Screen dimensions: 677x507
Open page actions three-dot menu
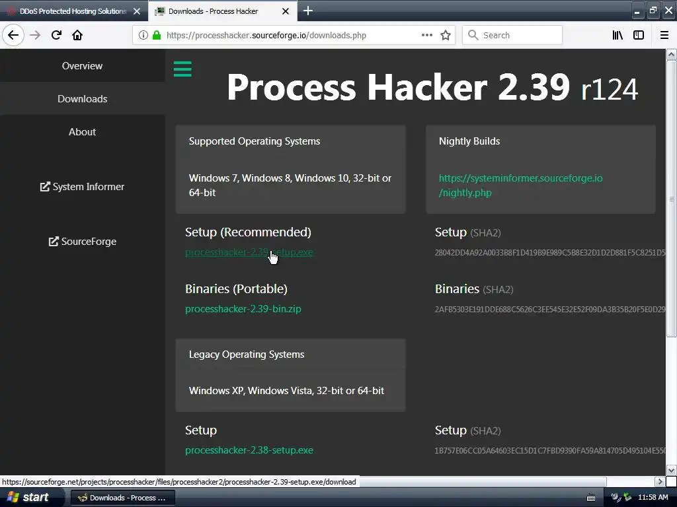(x=426, y=35)
